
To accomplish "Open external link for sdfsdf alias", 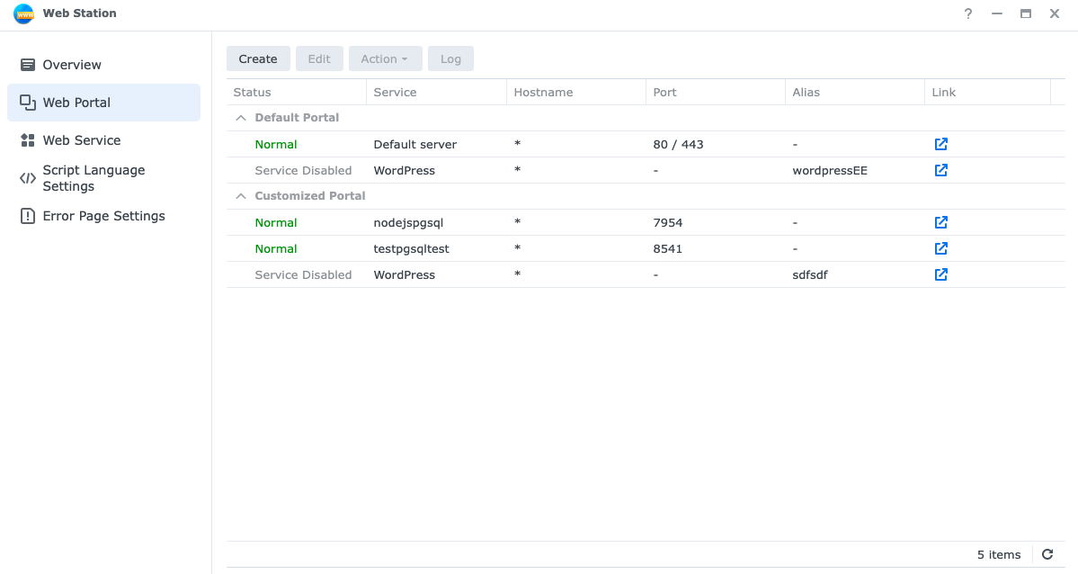I will click(x=940, y=274).
